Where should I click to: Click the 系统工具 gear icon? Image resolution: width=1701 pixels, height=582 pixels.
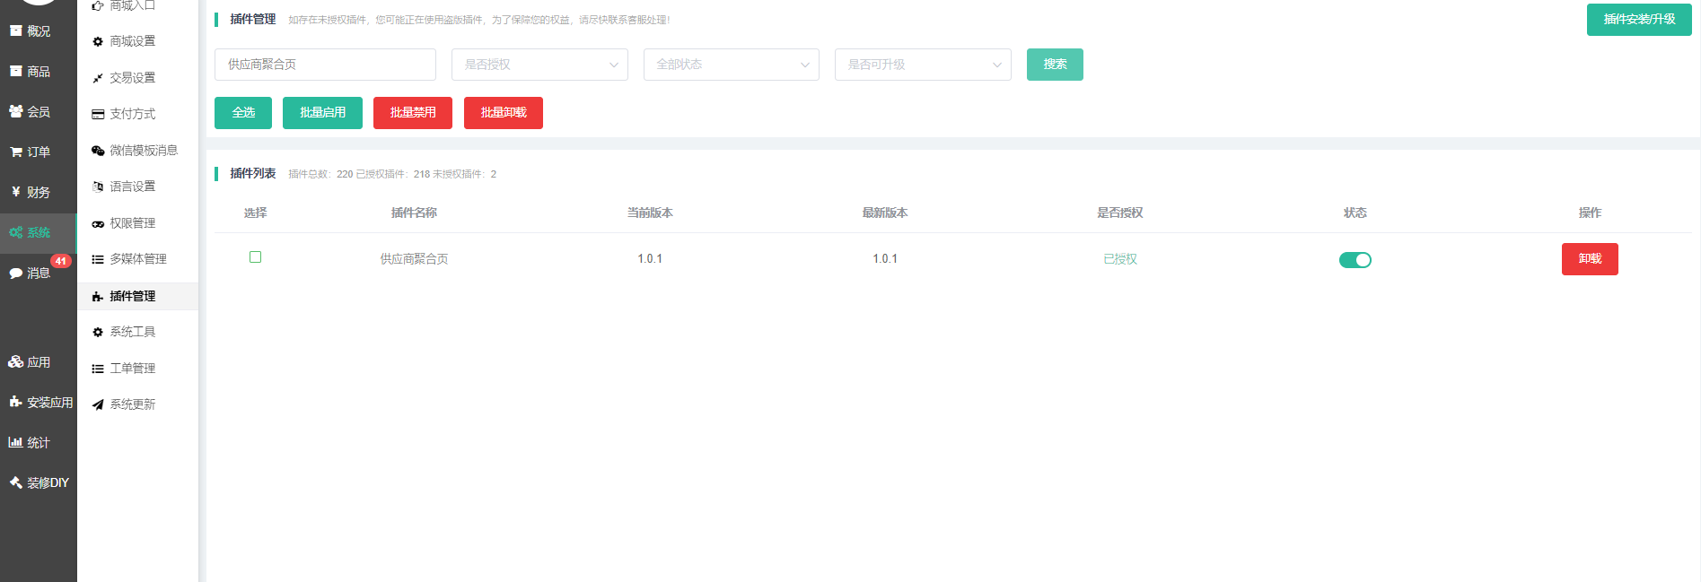point(98,332)
